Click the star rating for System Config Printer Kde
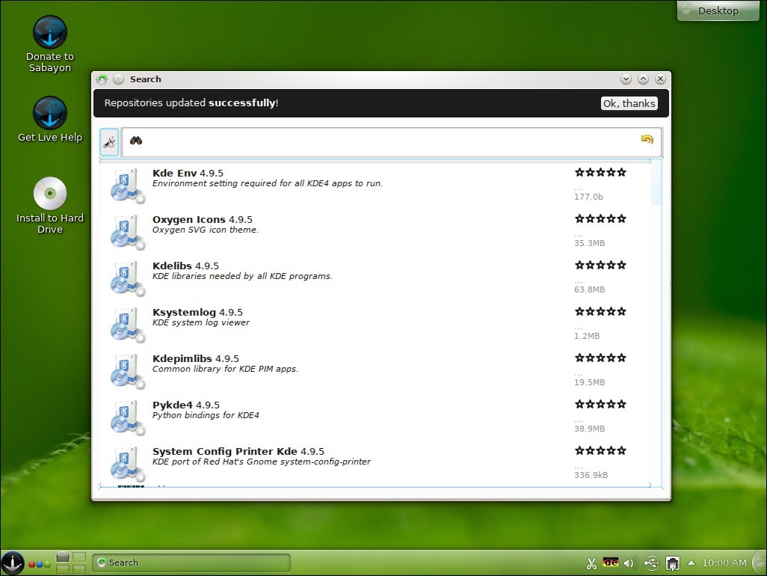Screen dimensions: 767x576 [600, 451]
